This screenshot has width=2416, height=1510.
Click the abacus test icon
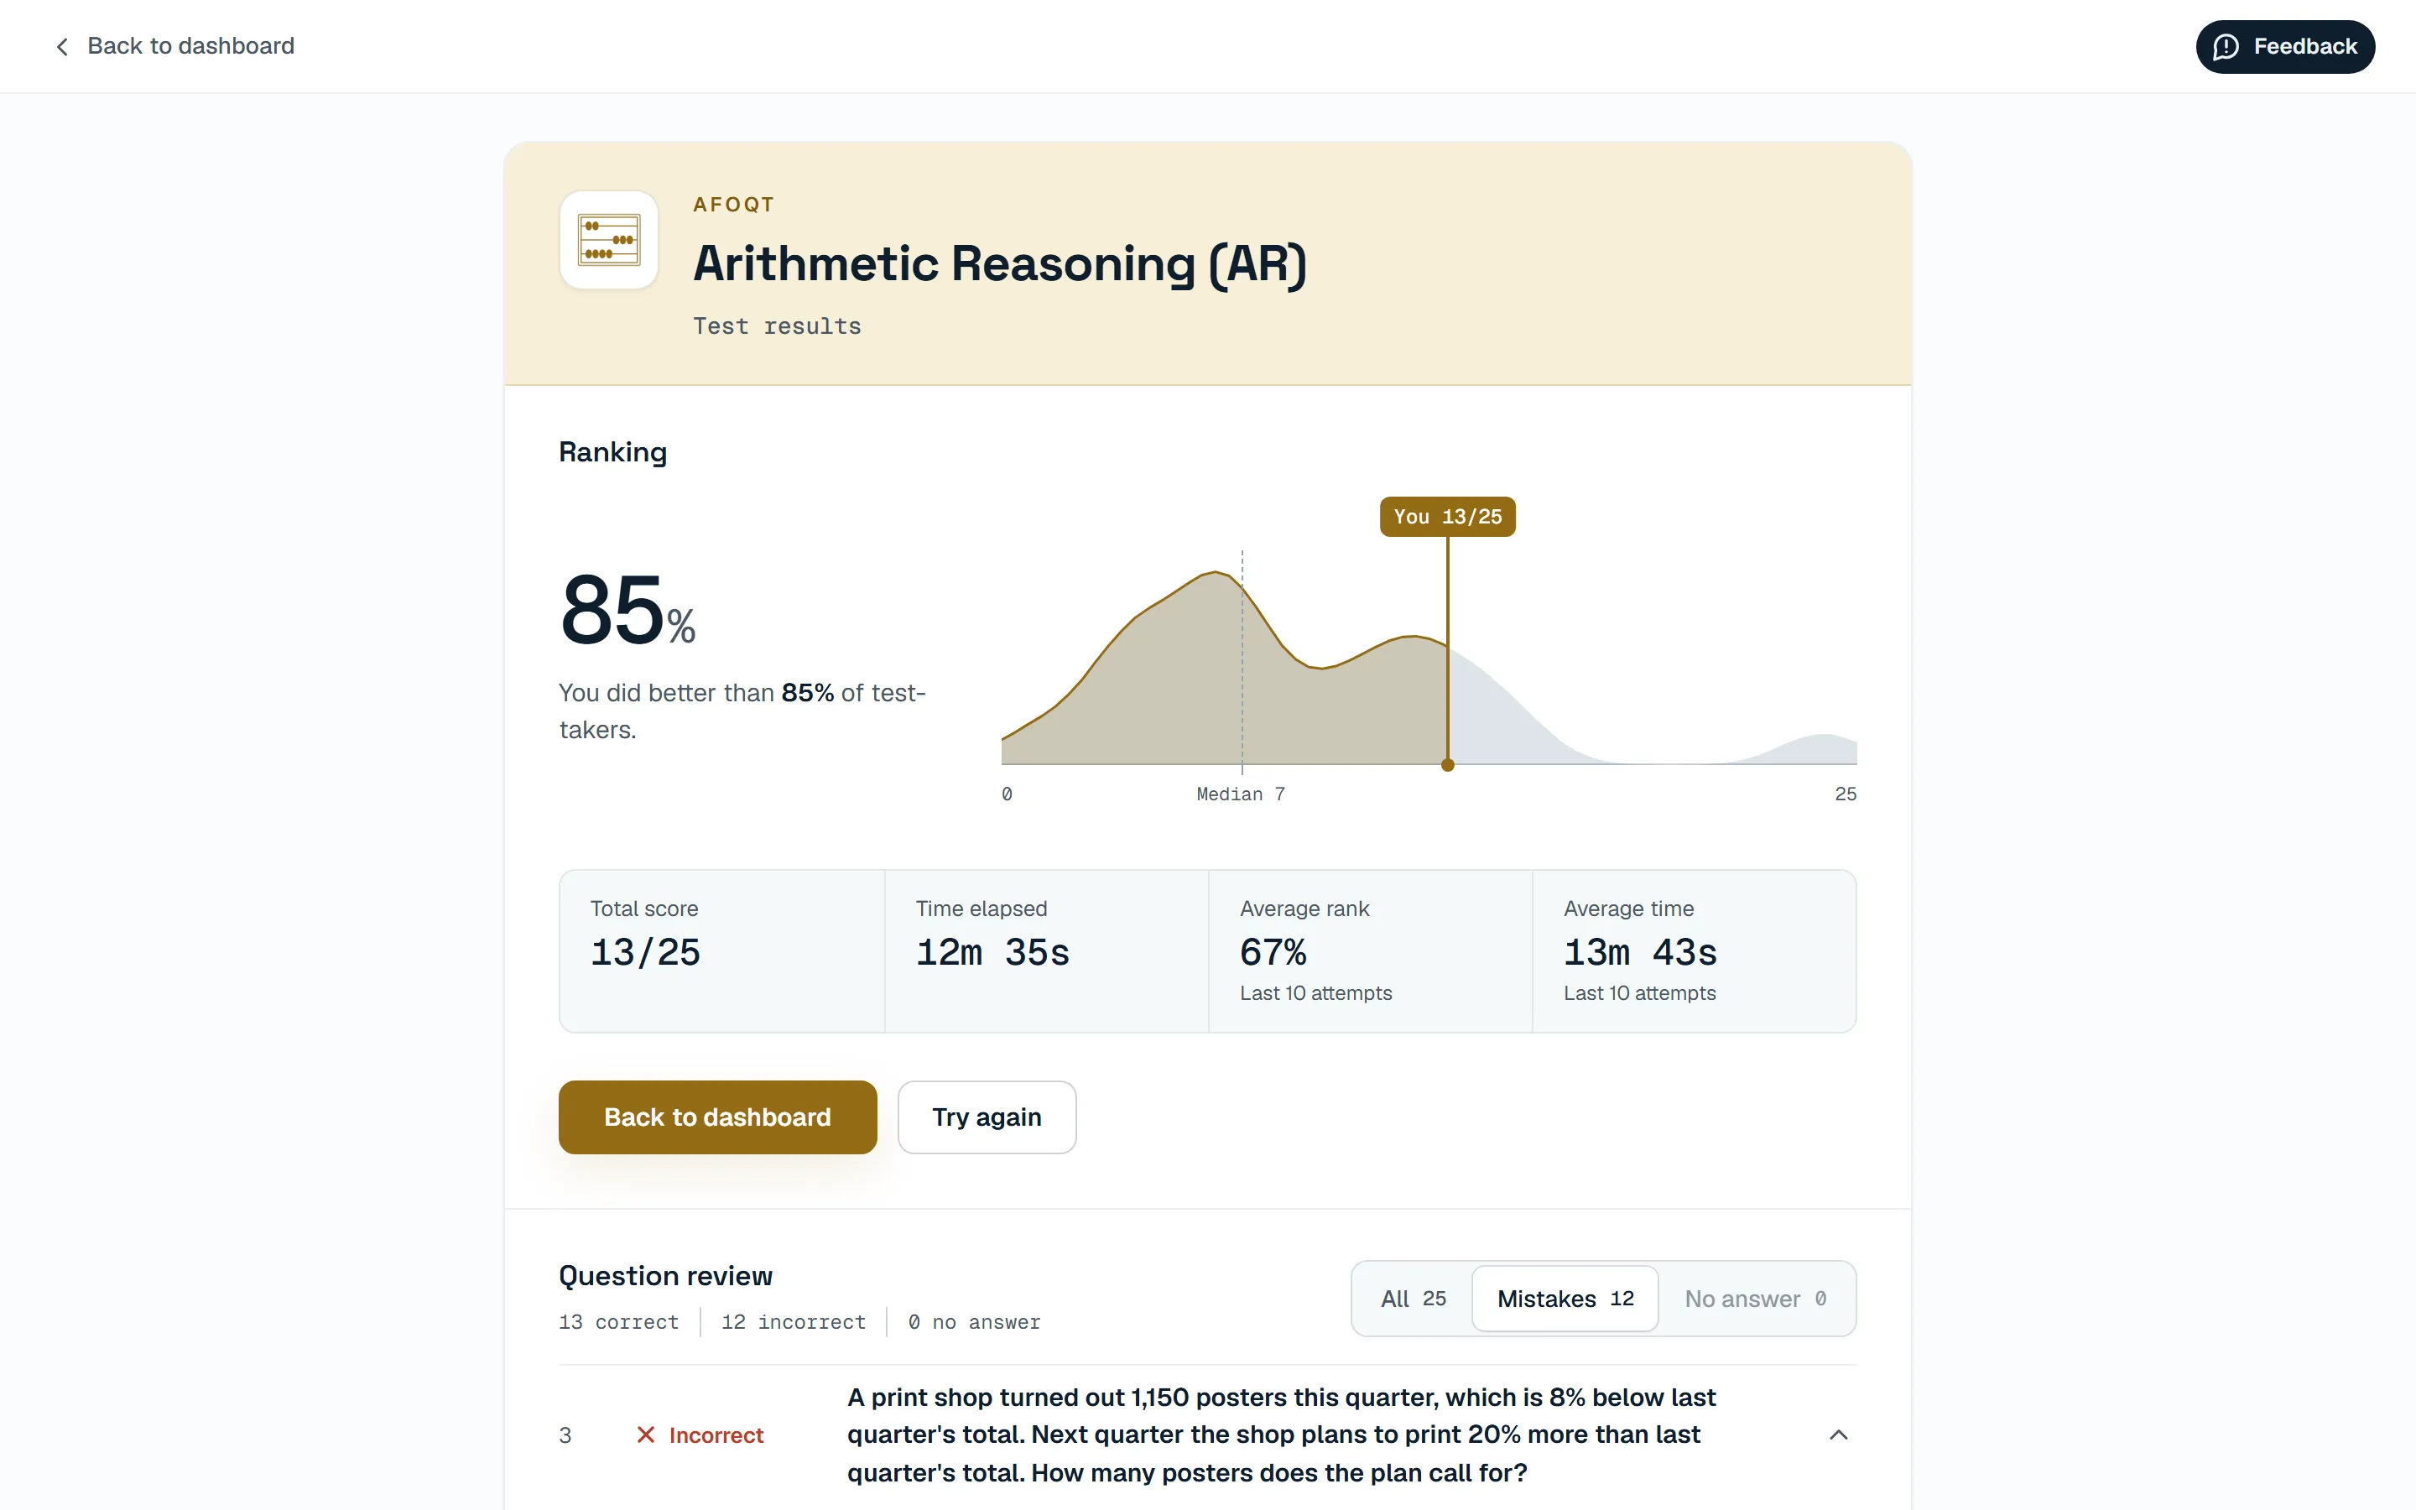pyautogui.click(x=609, y=240)
